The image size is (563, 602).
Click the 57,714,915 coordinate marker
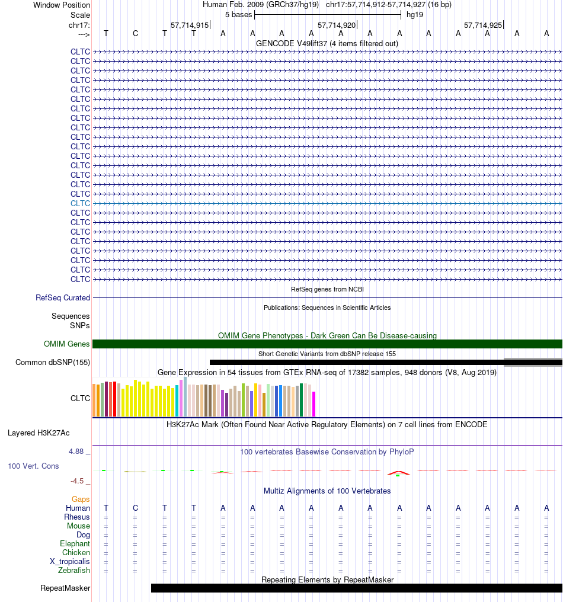[190, 25]
